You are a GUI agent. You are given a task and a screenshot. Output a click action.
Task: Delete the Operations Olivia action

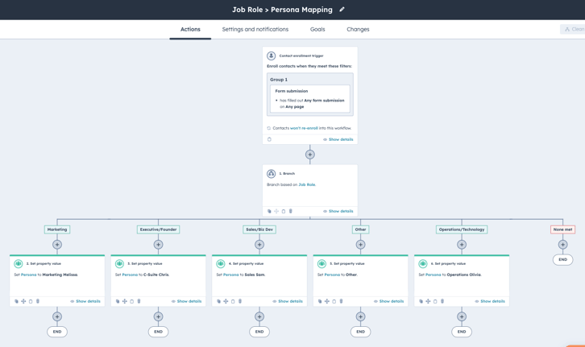442,301
